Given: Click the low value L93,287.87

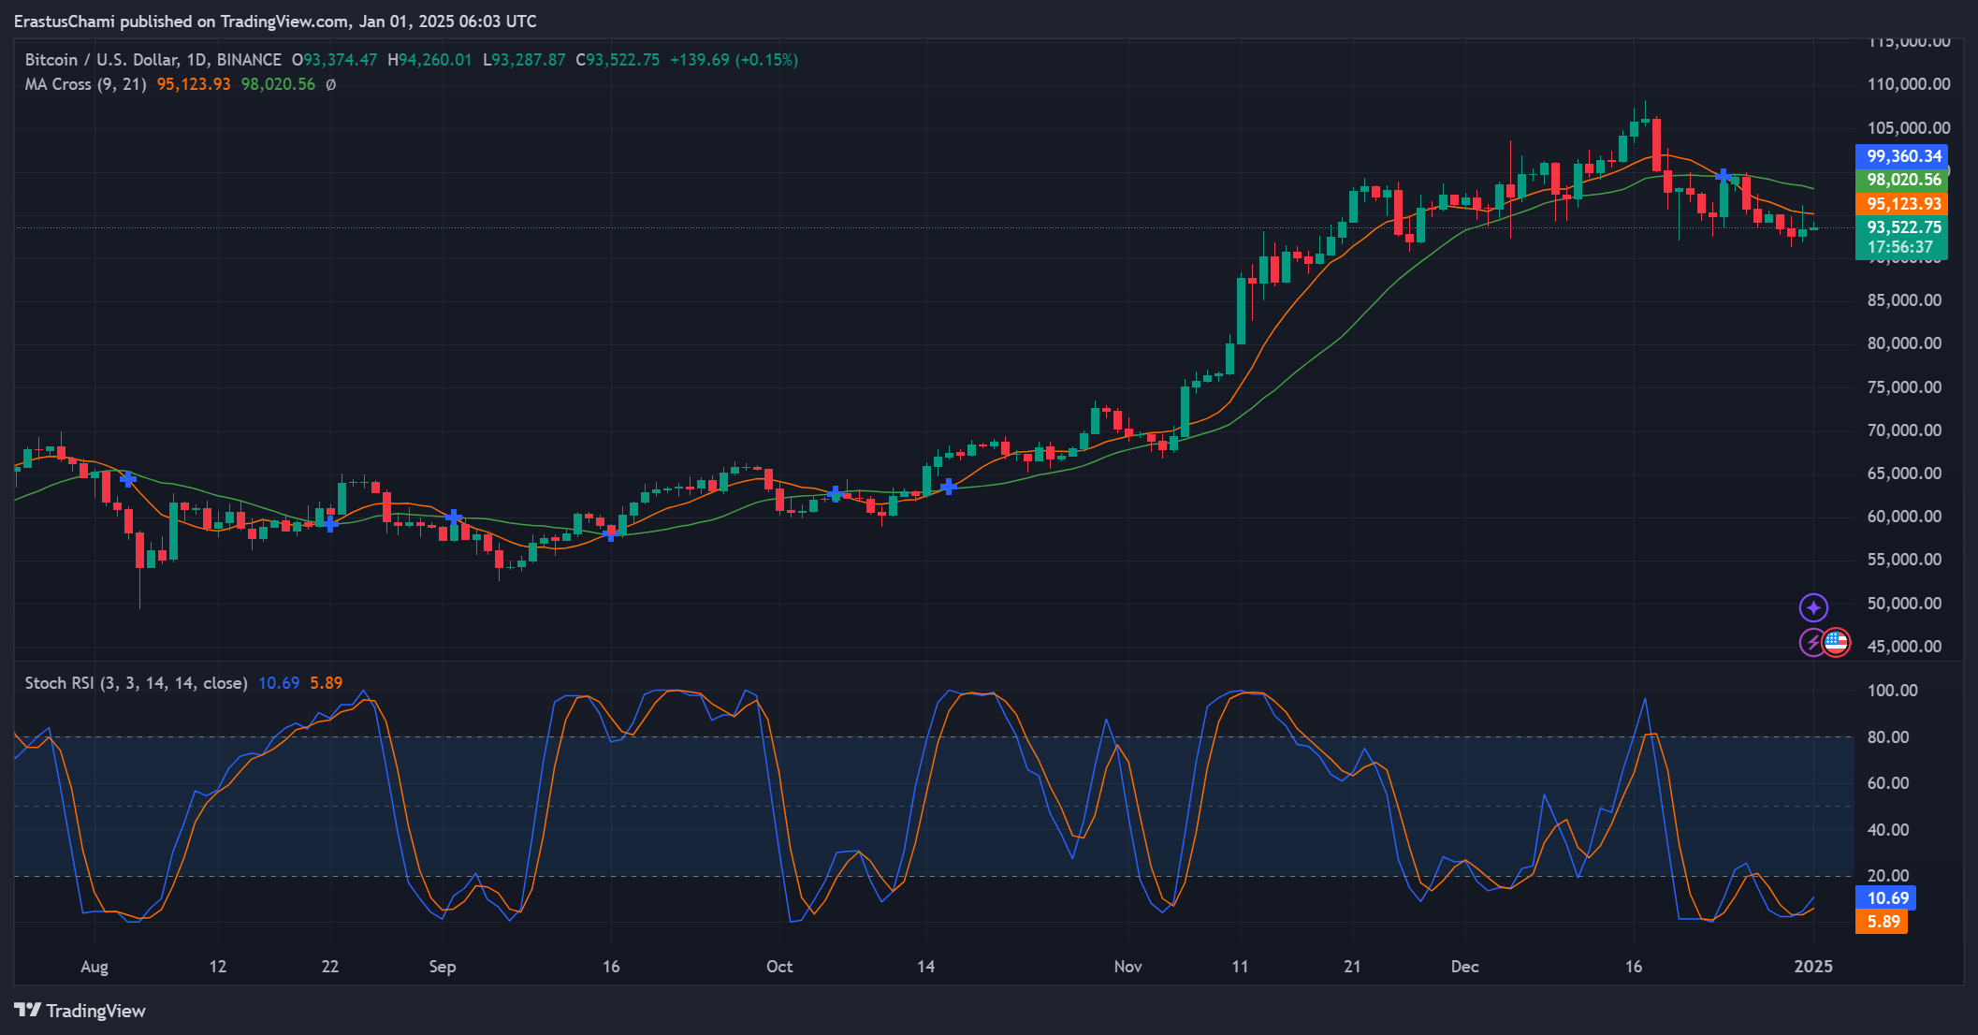Looking at the screenshot, I should tap(524, 60).
